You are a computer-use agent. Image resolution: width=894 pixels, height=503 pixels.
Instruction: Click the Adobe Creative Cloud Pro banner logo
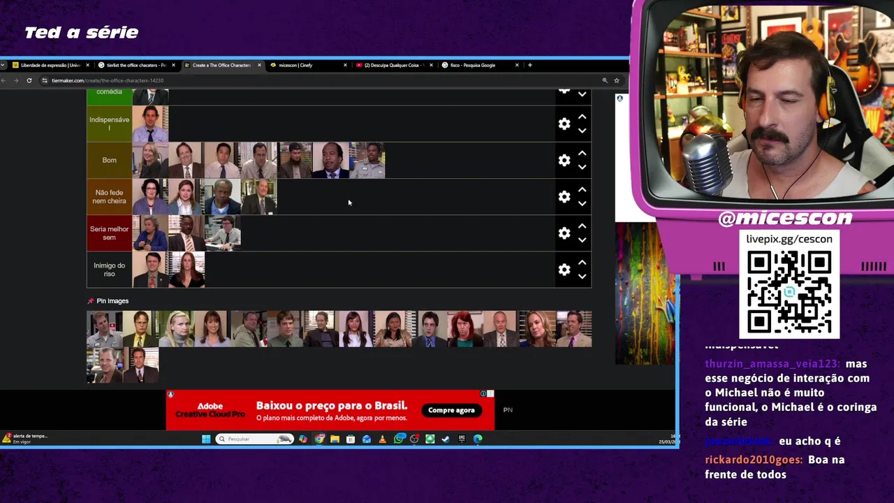pos(210,410)
